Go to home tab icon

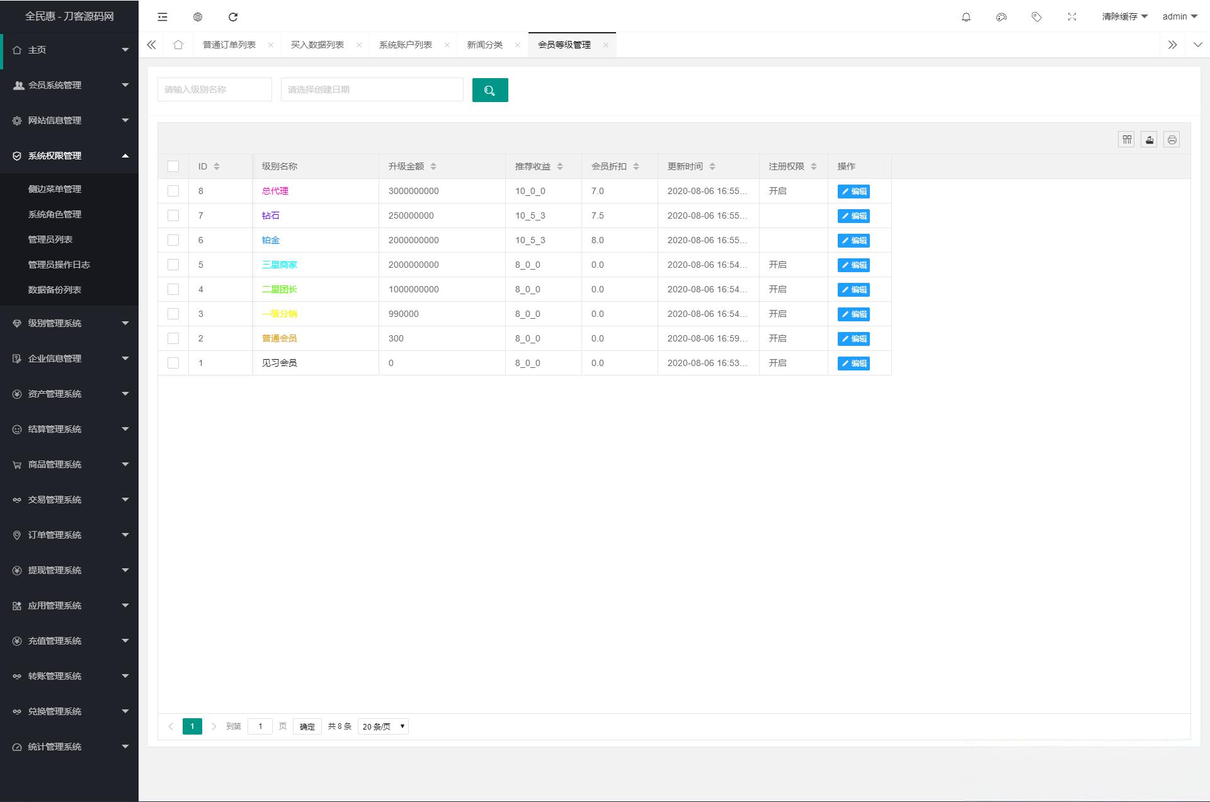(x=178, y=45)
